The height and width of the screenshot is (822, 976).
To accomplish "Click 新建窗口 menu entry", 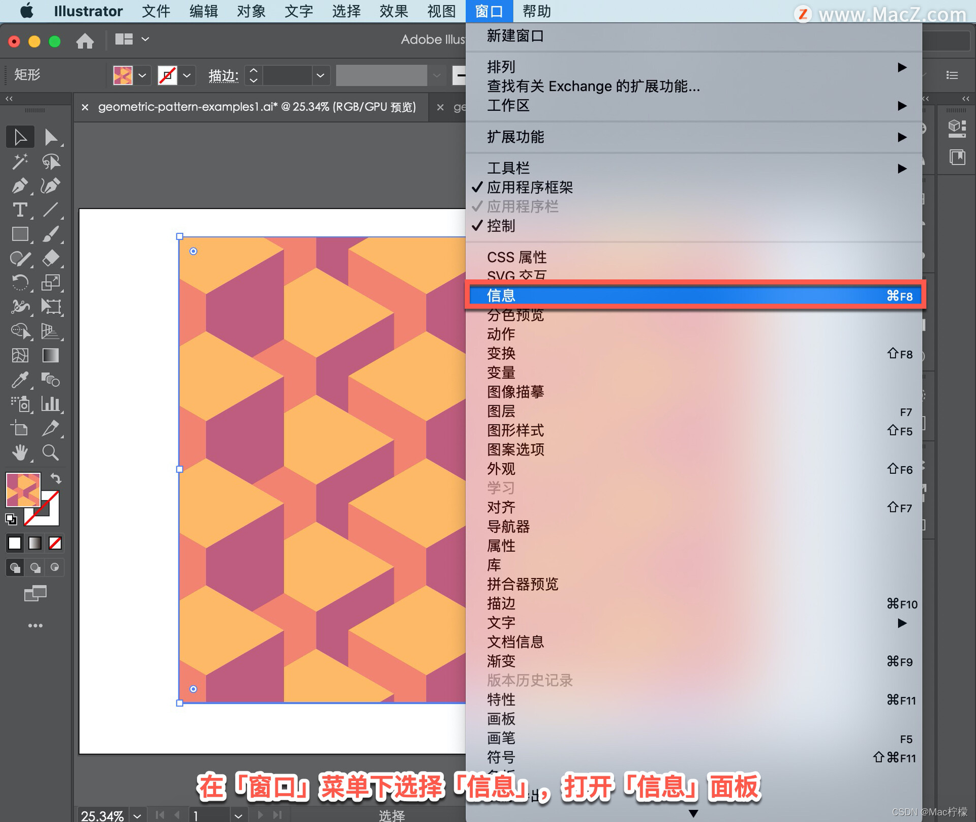I will tap(515, 36).
